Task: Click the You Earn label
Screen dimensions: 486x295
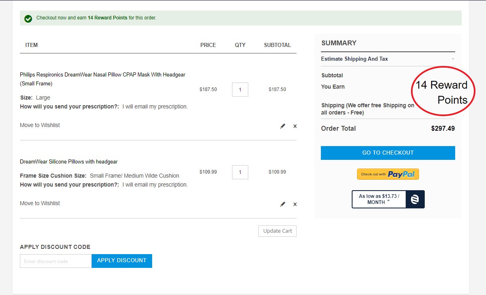Action: click(x=333, y=87)
